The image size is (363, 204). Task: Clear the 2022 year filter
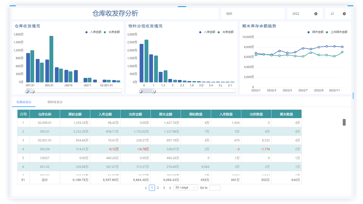[x=316, y=14]
